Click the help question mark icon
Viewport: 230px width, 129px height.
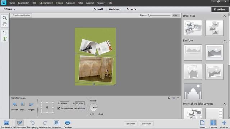169,98
